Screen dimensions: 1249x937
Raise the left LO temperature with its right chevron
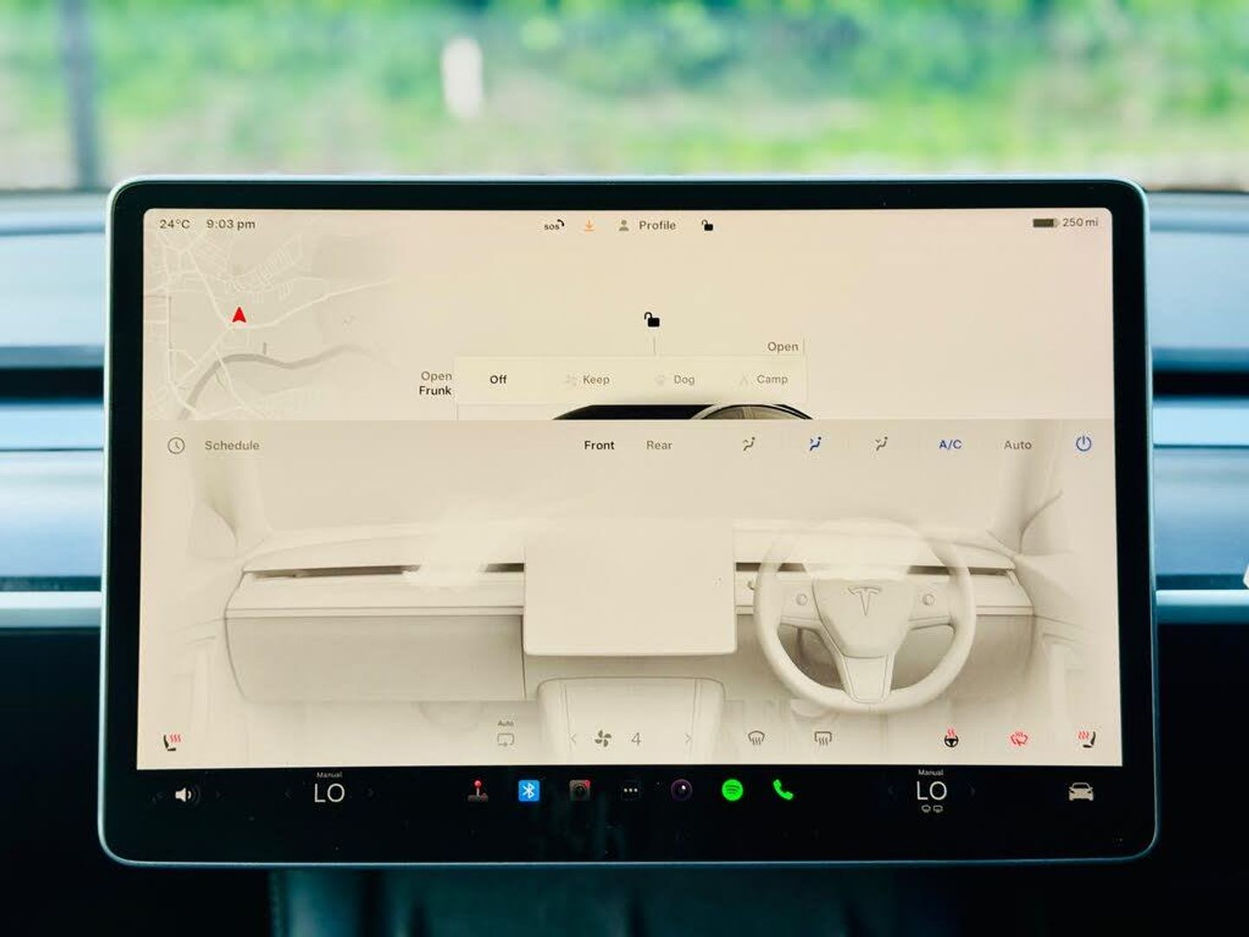(x=370, y=793)
